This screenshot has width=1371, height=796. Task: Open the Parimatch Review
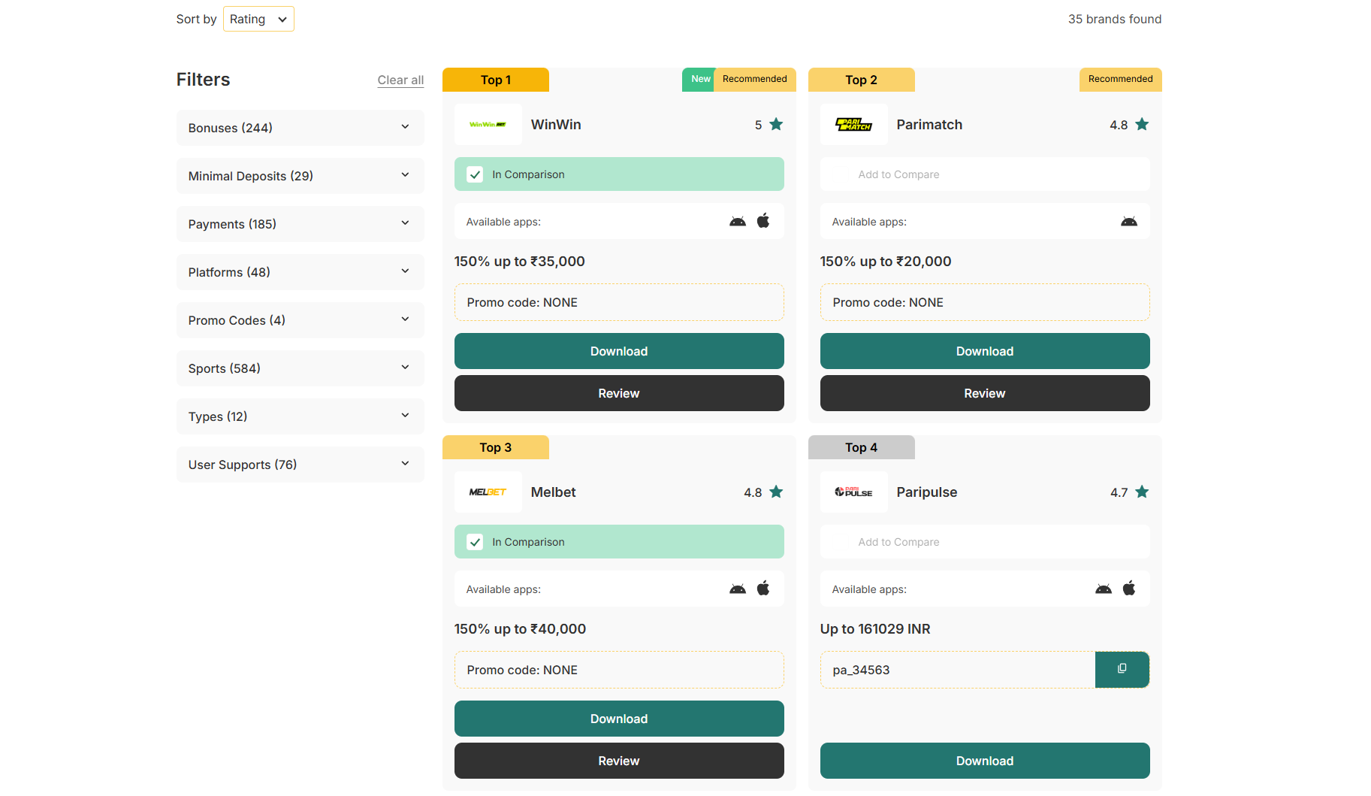coord(985,393)
